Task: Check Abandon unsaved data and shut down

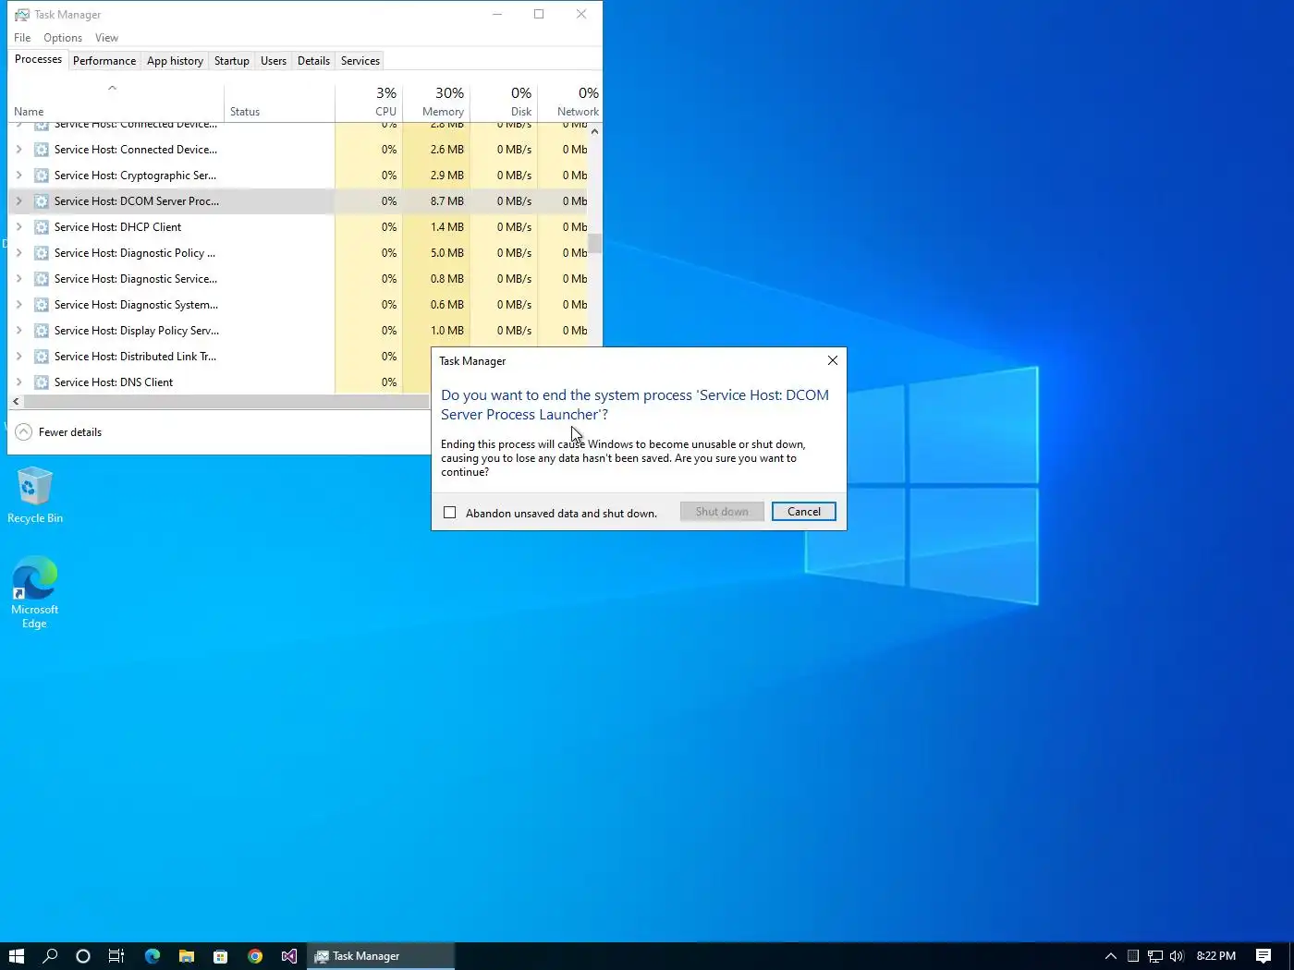Action: tap(450, 513)
